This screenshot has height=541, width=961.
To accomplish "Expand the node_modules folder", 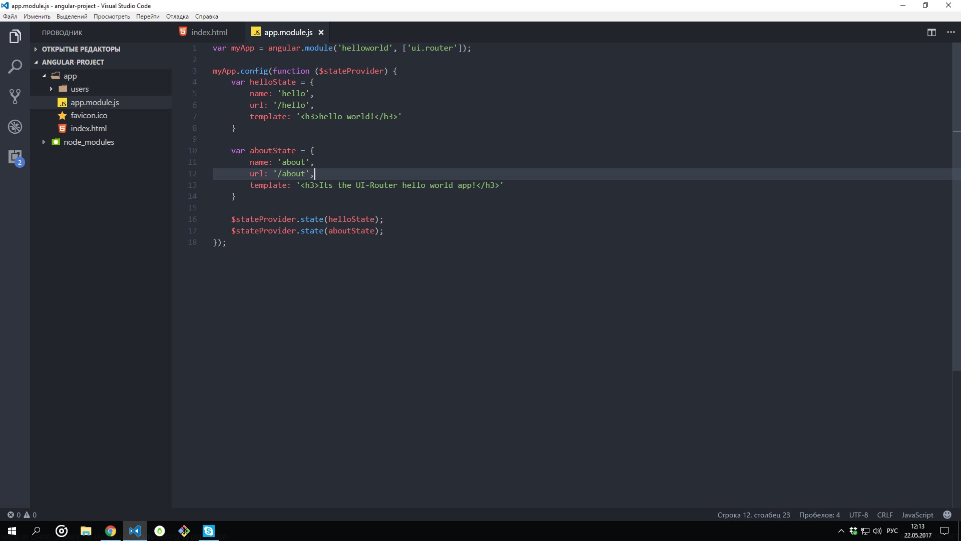I will [x=88, y=142].
